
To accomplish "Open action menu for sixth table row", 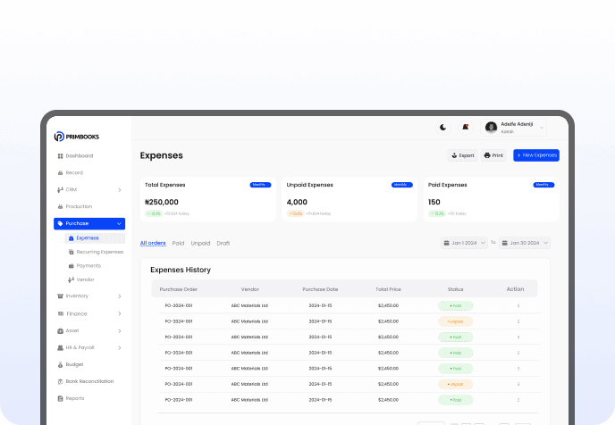I will [518, 384].
